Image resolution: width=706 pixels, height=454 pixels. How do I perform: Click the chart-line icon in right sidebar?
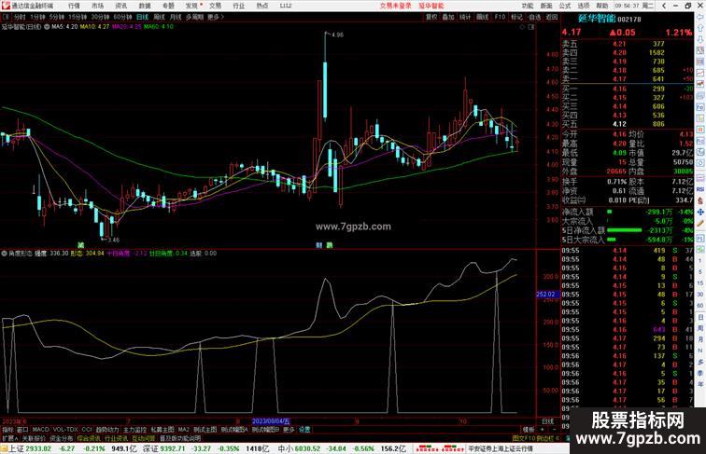click(700, 74)
